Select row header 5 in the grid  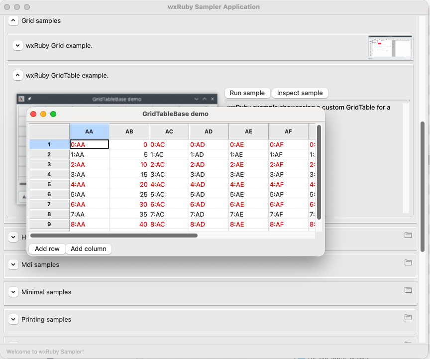tap(49, 184)
